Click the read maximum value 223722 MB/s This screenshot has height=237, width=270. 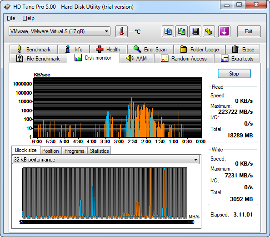pyautogui.click(x=235, y=112)
